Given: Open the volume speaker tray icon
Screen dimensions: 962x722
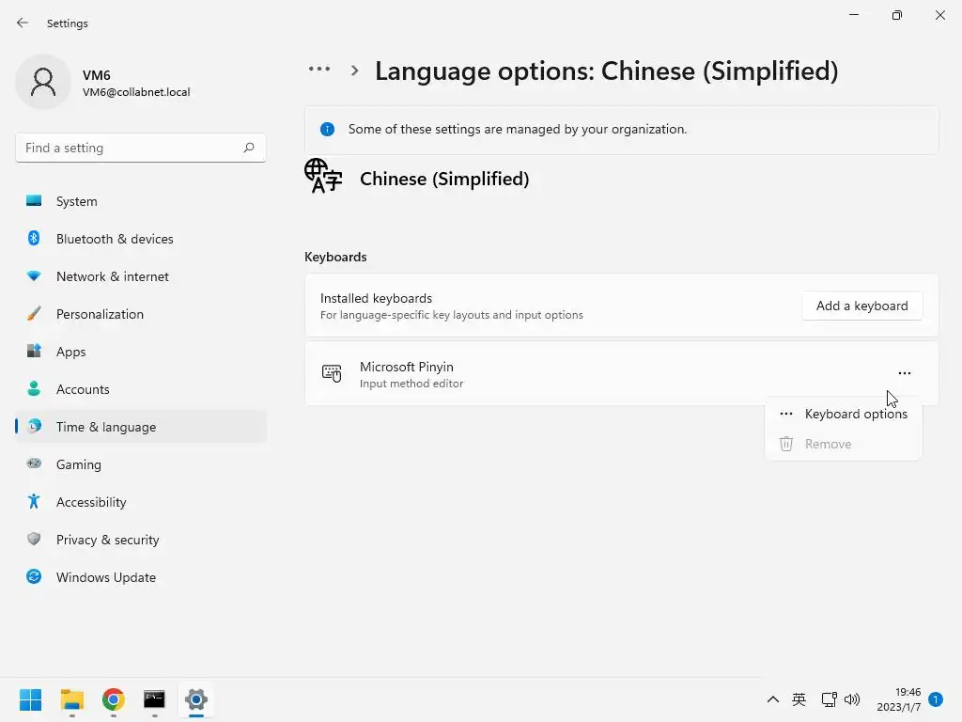Looking at the screenshot, I should (x=852, y=699).
